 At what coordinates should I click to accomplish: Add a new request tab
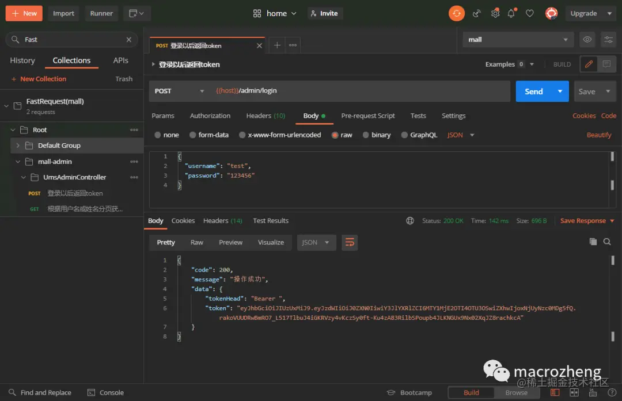277,45
